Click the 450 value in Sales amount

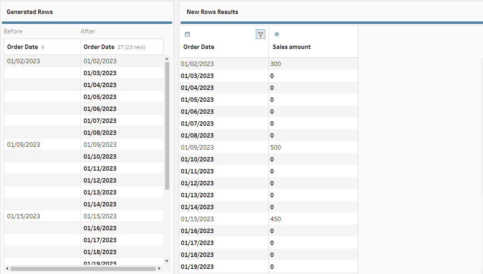point(275,219)
